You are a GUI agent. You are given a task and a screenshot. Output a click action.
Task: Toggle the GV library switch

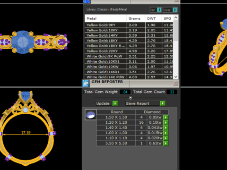click(x=159, y=10)
